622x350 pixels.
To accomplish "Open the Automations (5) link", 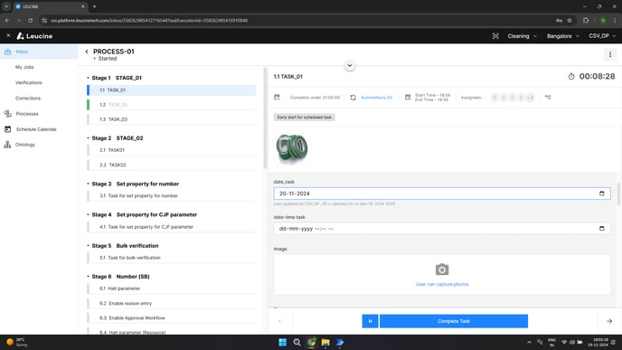I will (x=376, y=98).
